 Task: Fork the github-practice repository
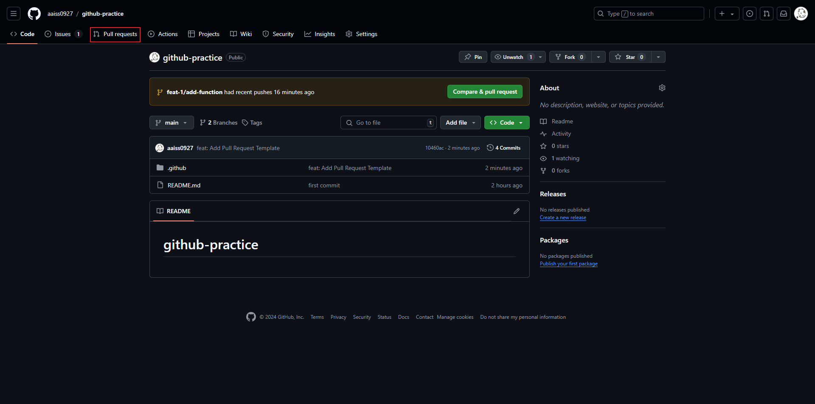(x=570, y=57)
